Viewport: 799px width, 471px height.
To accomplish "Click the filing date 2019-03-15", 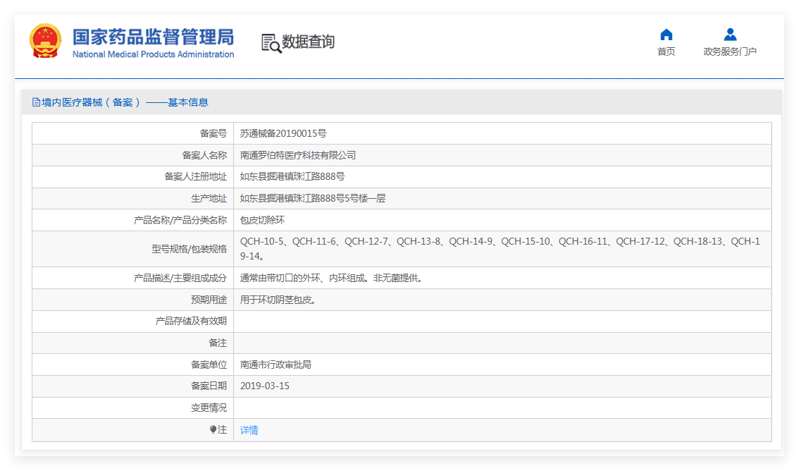I will coord(264,386).
